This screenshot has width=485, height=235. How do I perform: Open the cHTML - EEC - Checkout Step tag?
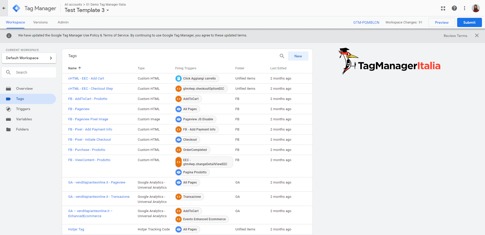coord(90,89)
